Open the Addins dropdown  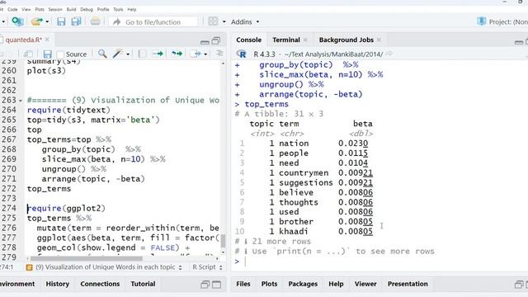(245, 22)
